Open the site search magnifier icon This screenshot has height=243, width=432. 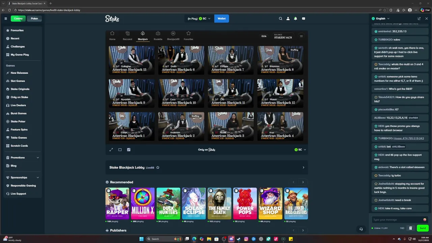pos(280,19)
